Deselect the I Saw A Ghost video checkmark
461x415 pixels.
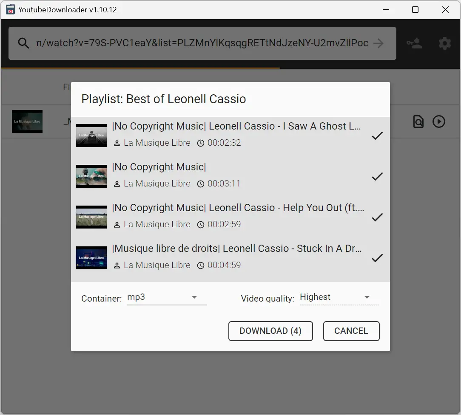pyautogui.click(x=377, y=136)
